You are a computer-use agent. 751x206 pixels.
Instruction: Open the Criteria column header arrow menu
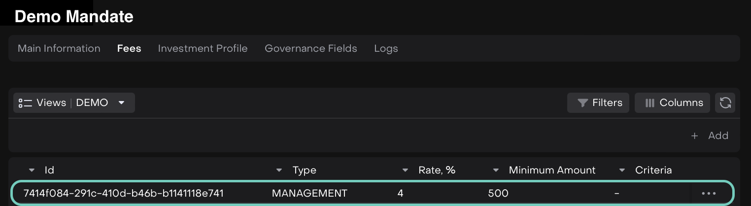pyautogui.click(x=622, y=171)
